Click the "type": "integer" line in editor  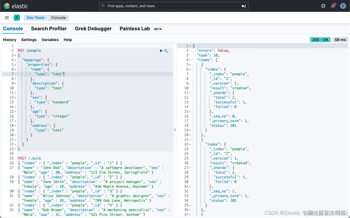pos(52,116)
